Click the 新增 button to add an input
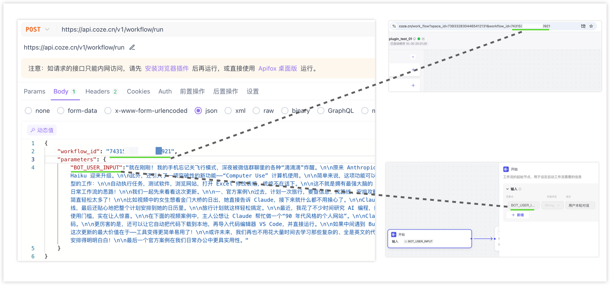Image resolution: width=610 pixels, height=285 pixels. pyautogui.click(x=518, y=215)
